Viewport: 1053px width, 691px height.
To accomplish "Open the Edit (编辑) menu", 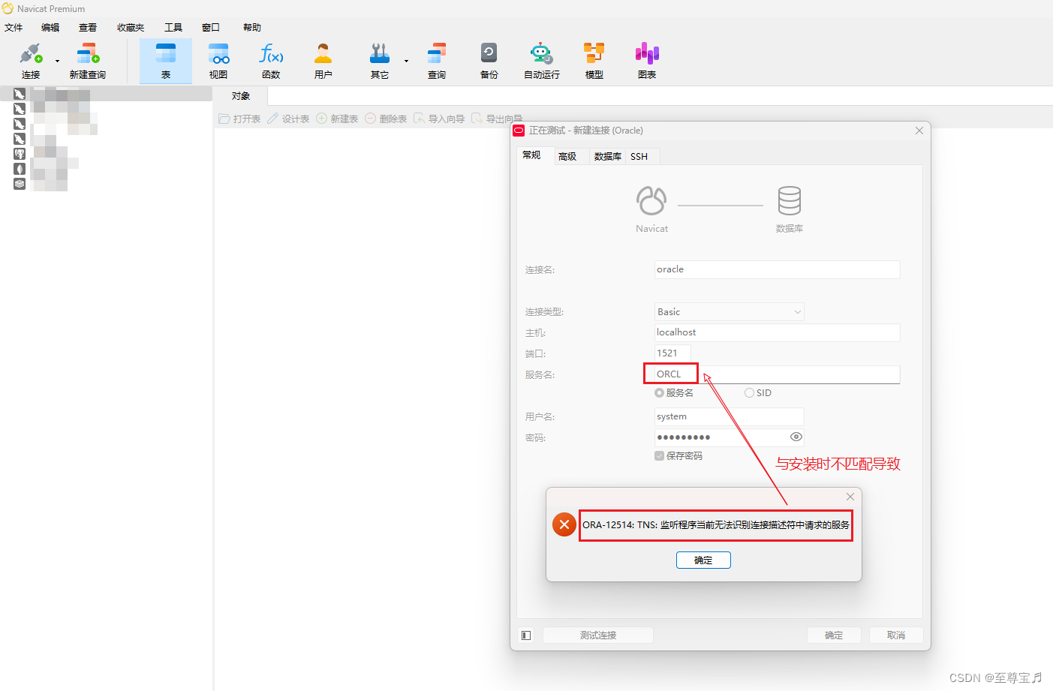I will pos(50,28).
